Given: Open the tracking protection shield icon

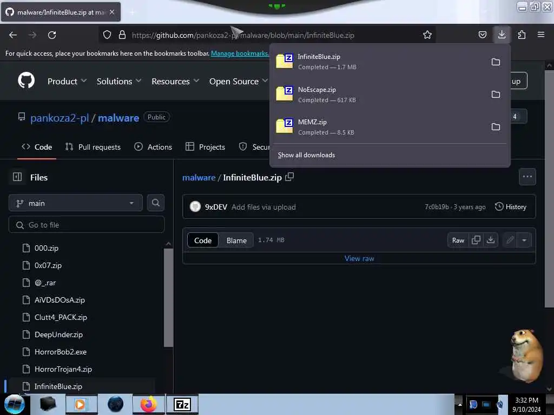Looking at the screenshot, I should pyautogui.click(x=107, y=35).
